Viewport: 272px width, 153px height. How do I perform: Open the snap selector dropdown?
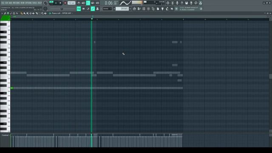pos(107,8)
